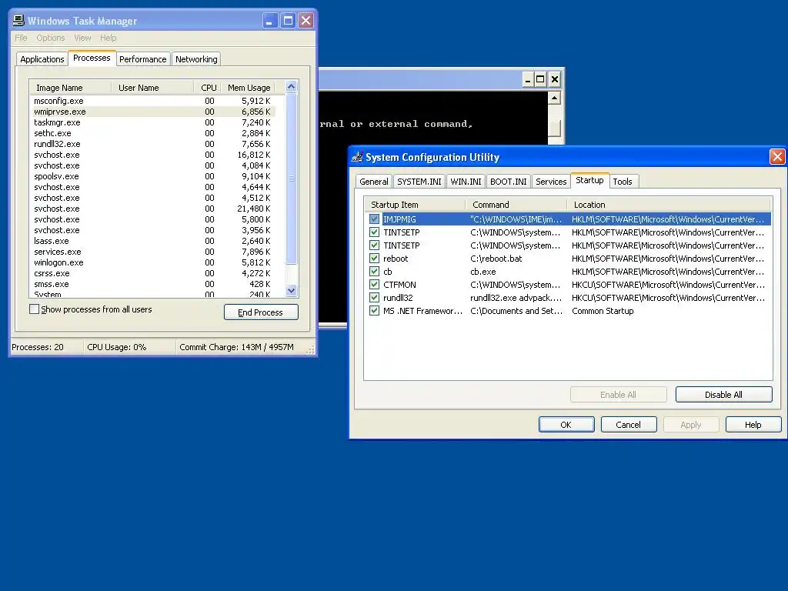Uncheck the cb startup item checkbox
Screen dimensions: 788x591
point(374,272)
